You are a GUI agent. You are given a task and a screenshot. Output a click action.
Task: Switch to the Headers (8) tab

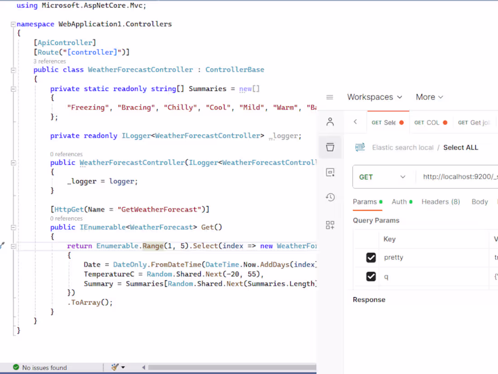pyautogui.click(x=441, y=202)
